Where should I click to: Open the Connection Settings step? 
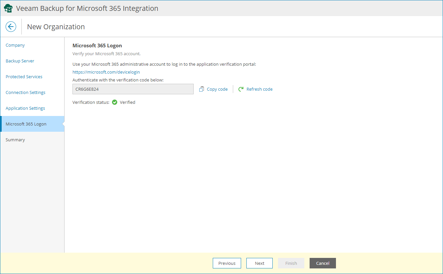[25, 92]
